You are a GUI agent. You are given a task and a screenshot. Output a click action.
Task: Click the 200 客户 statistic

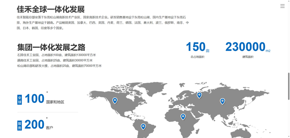(39, 124)
